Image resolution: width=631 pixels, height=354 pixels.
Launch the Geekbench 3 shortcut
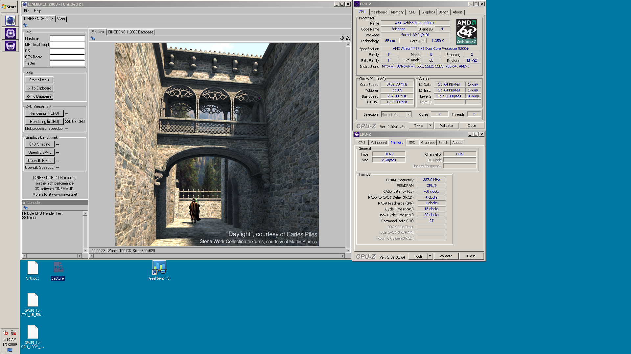tap(159, 271)
